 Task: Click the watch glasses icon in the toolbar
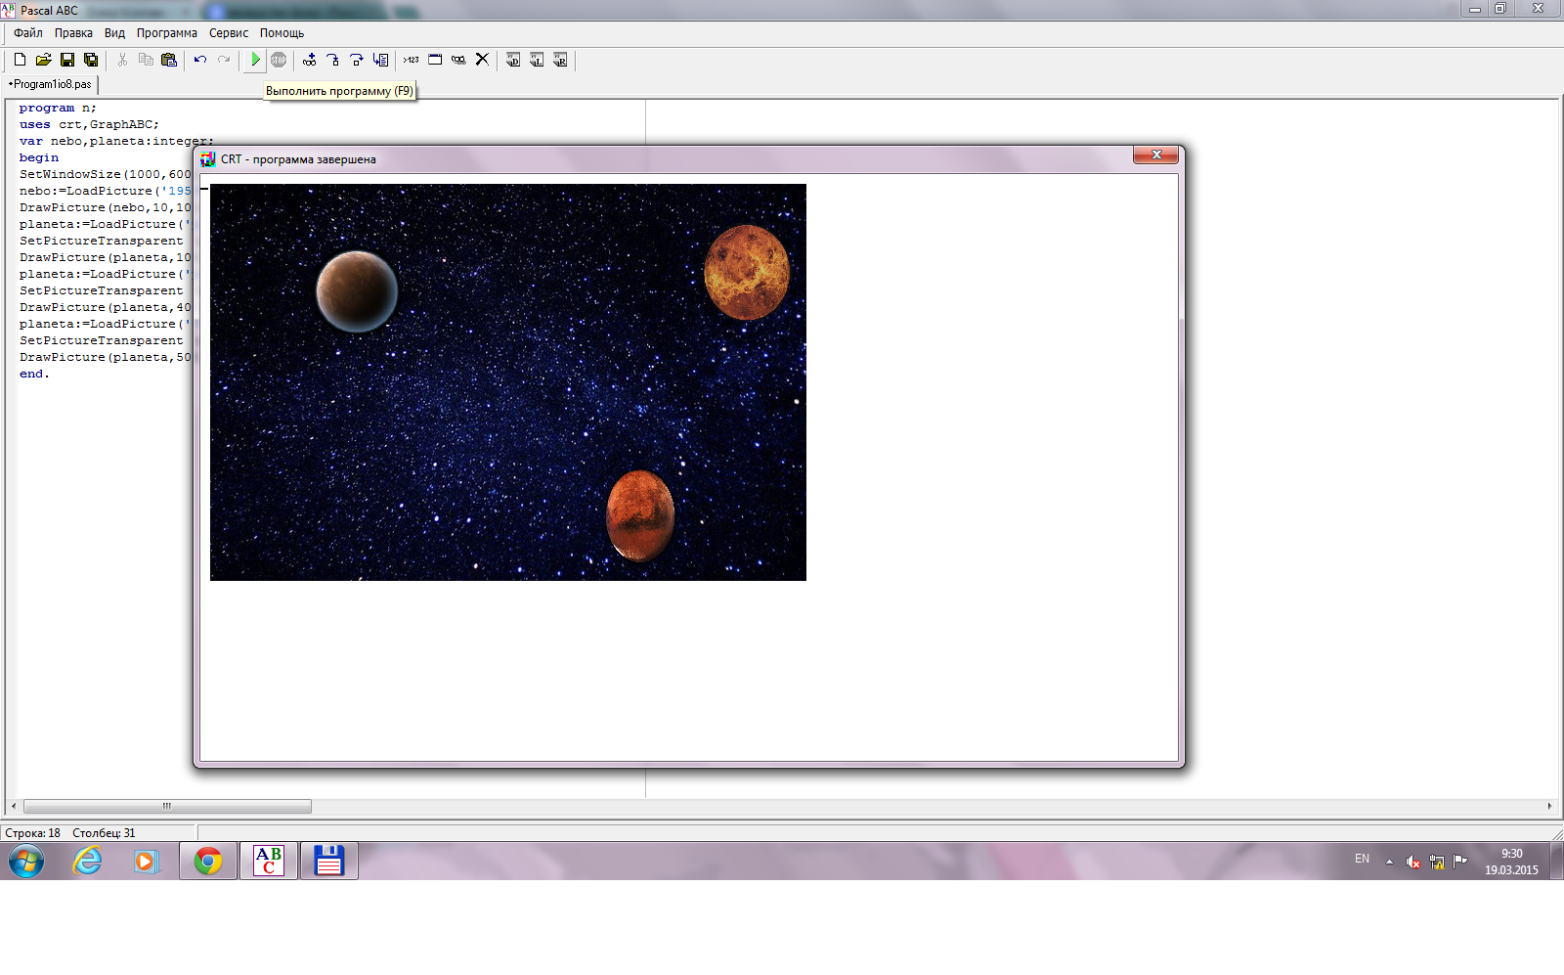(x=458, y=60)
